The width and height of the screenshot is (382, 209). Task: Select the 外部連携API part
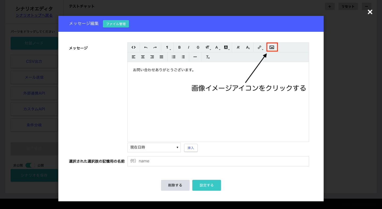pos(34,93)
